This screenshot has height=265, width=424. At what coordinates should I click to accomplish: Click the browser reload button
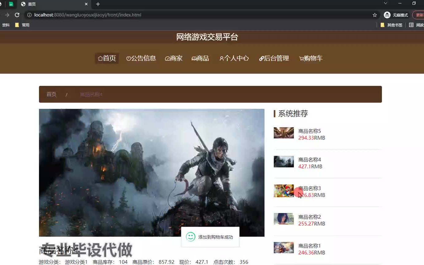point(17,15)
